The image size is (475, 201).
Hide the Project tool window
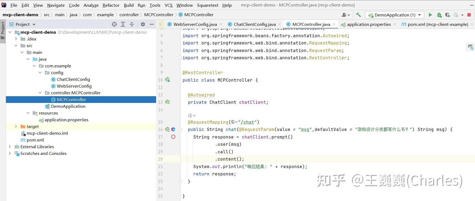(152, 24)
